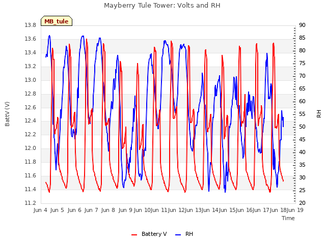Click the chart title 'Mayberry Tule Tower: Volts and RH'
Screen dimensions: 326x244
[162, 5]
